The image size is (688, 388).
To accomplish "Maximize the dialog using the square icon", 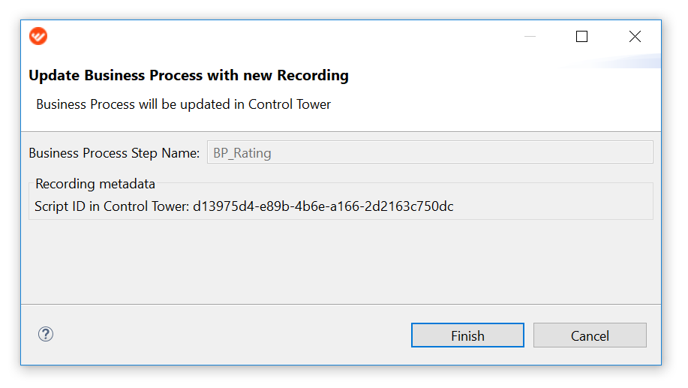I will tap(581, 37).
